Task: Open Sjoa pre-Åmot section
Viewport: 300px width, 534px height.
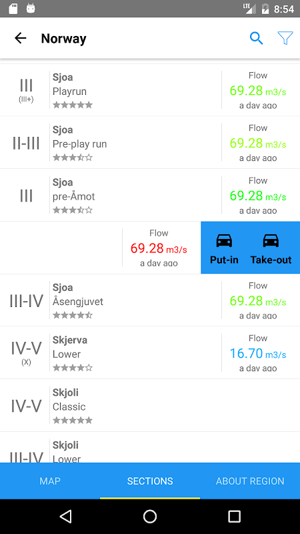Action: click(x=150, y=195)
